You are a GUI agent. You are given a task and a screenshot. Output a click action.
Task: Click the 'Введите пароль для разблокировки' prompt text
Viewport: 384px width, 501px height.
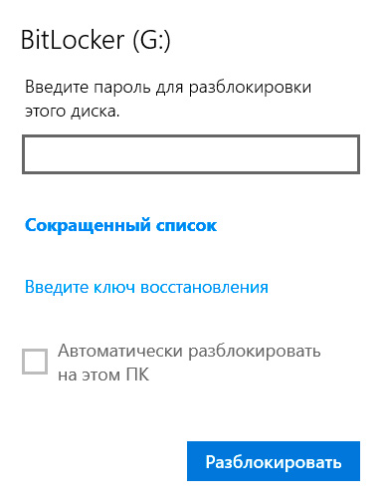click(168, 88)
